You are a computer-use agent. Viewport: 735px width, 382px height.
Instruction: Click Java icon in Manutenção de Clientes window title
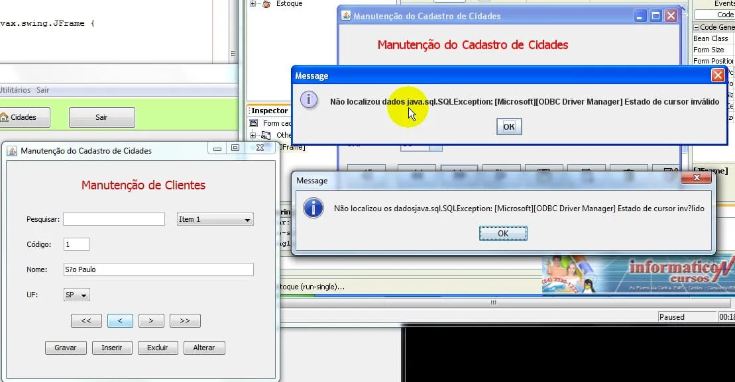(x=12, y=151)
